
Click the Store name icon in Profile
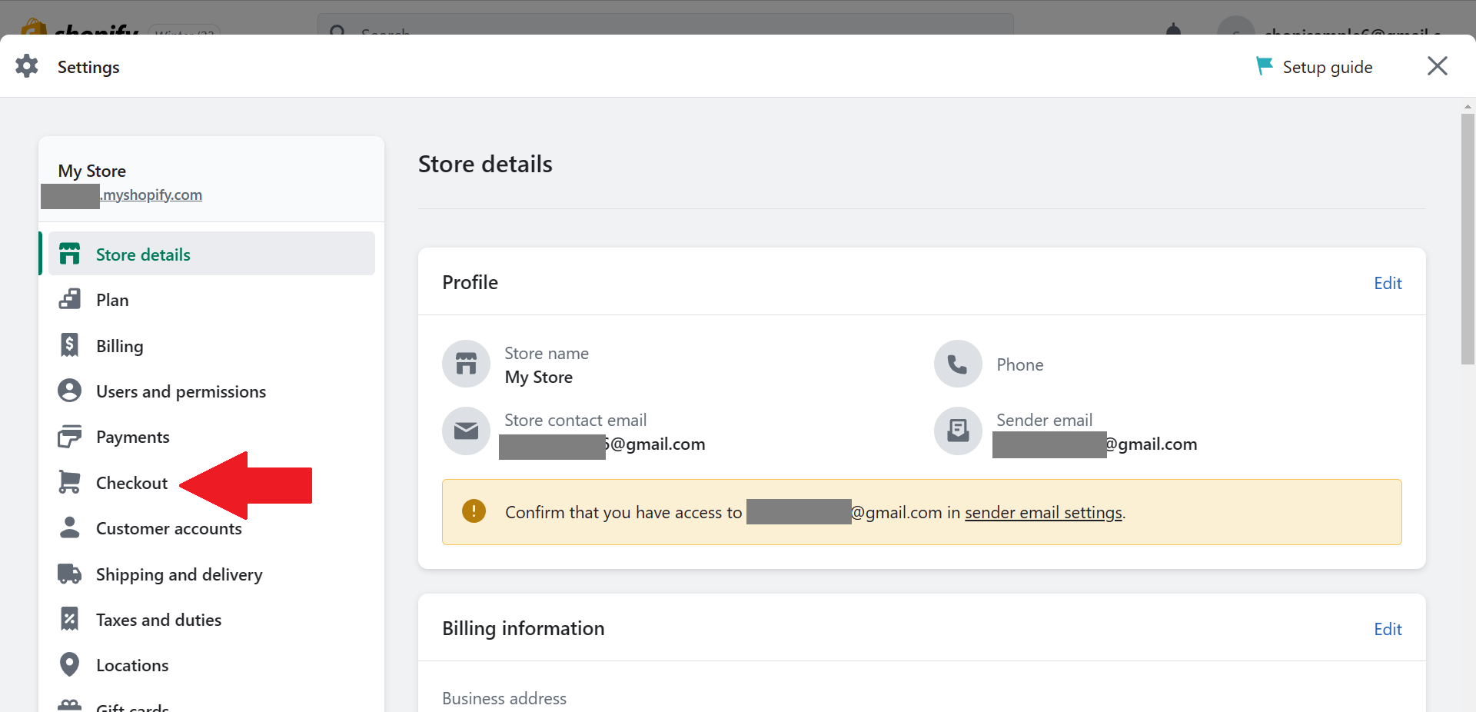[x=466, y=364]
